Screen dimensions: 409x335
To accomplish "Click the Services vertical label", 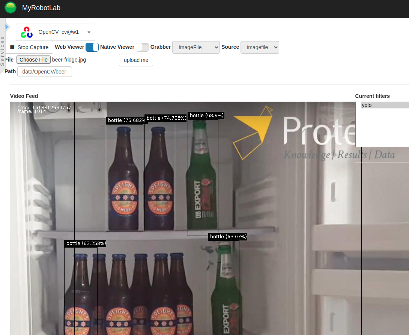I will pos(2,51).
